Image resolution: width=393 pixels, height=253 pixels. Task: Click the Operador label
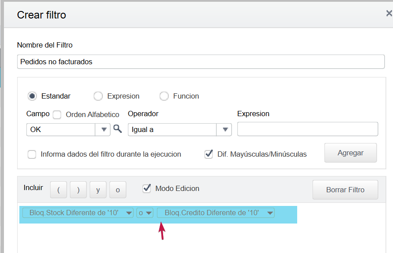click(143, 114)
